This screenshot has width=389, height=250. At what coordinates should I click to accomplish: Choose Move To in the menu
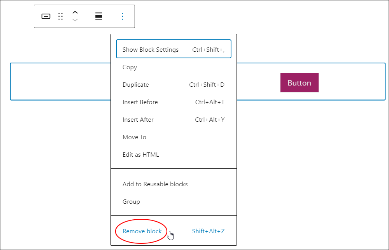(173, 137)
